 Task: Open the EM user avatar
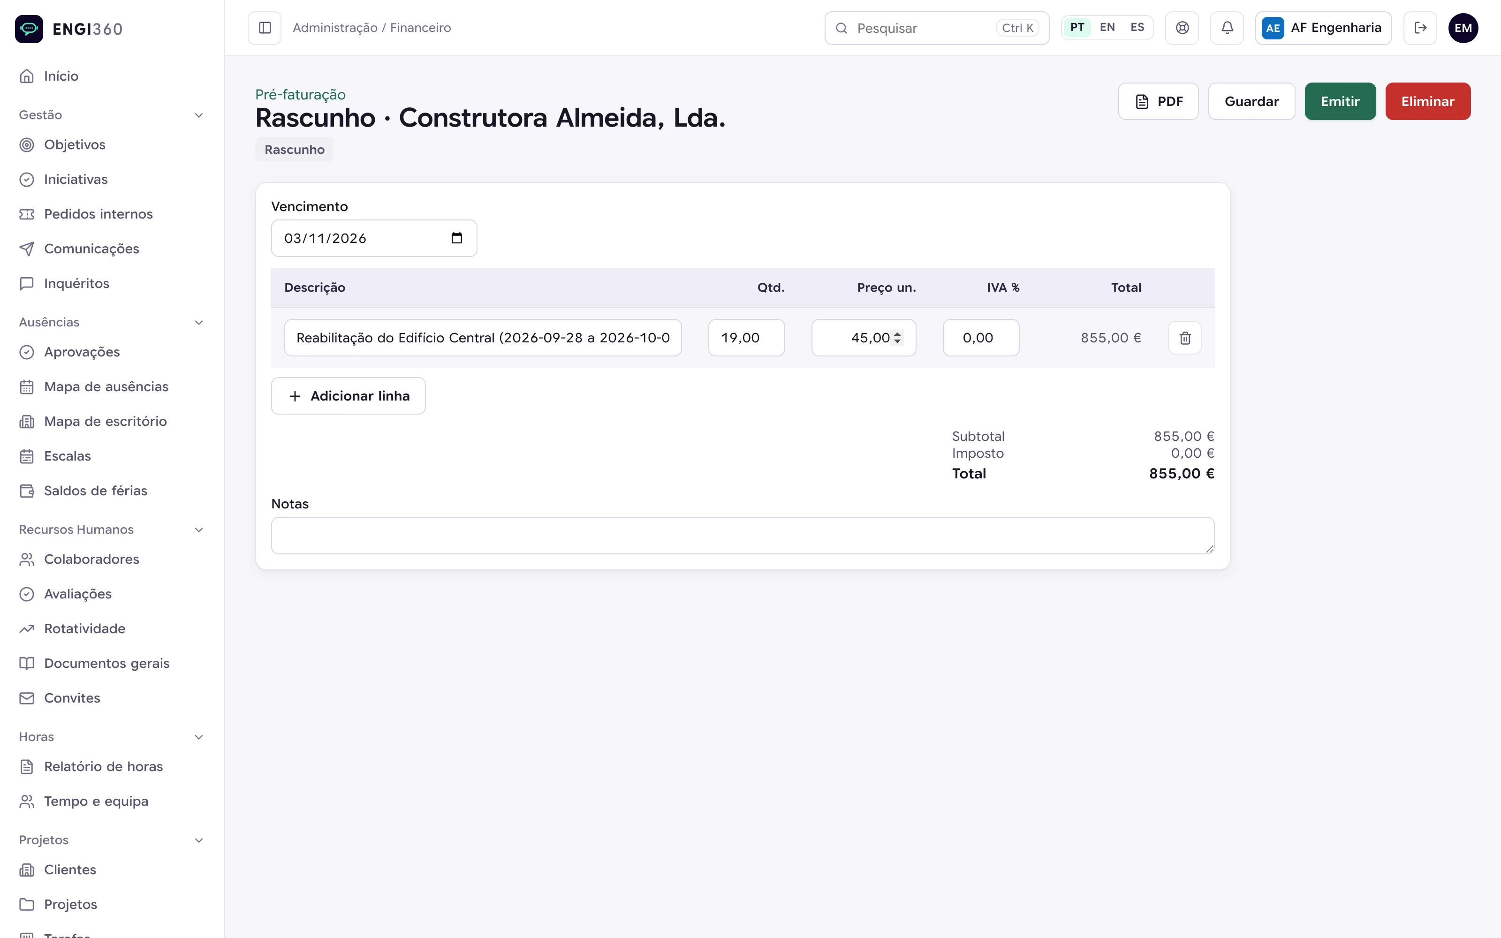1463,28
